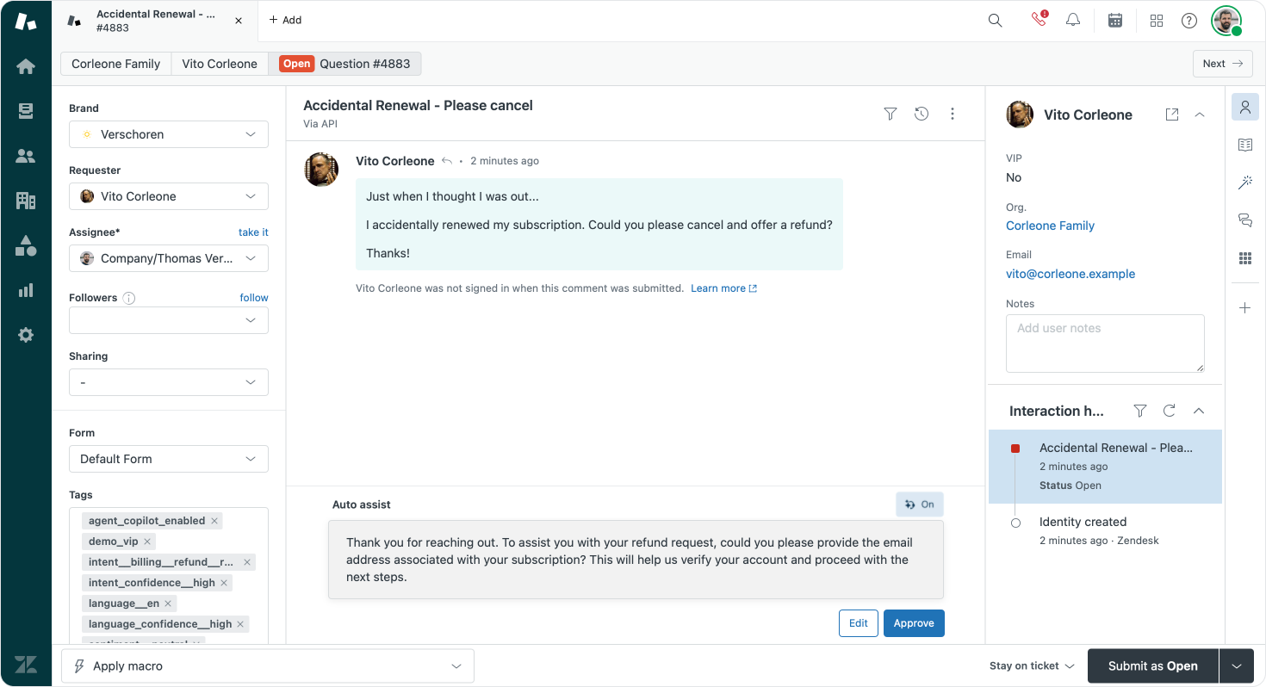This screenshot has width=1266, height=687.
Task: Click the Zendesk logo at sidebar bottom
Action: coord(26,665)
